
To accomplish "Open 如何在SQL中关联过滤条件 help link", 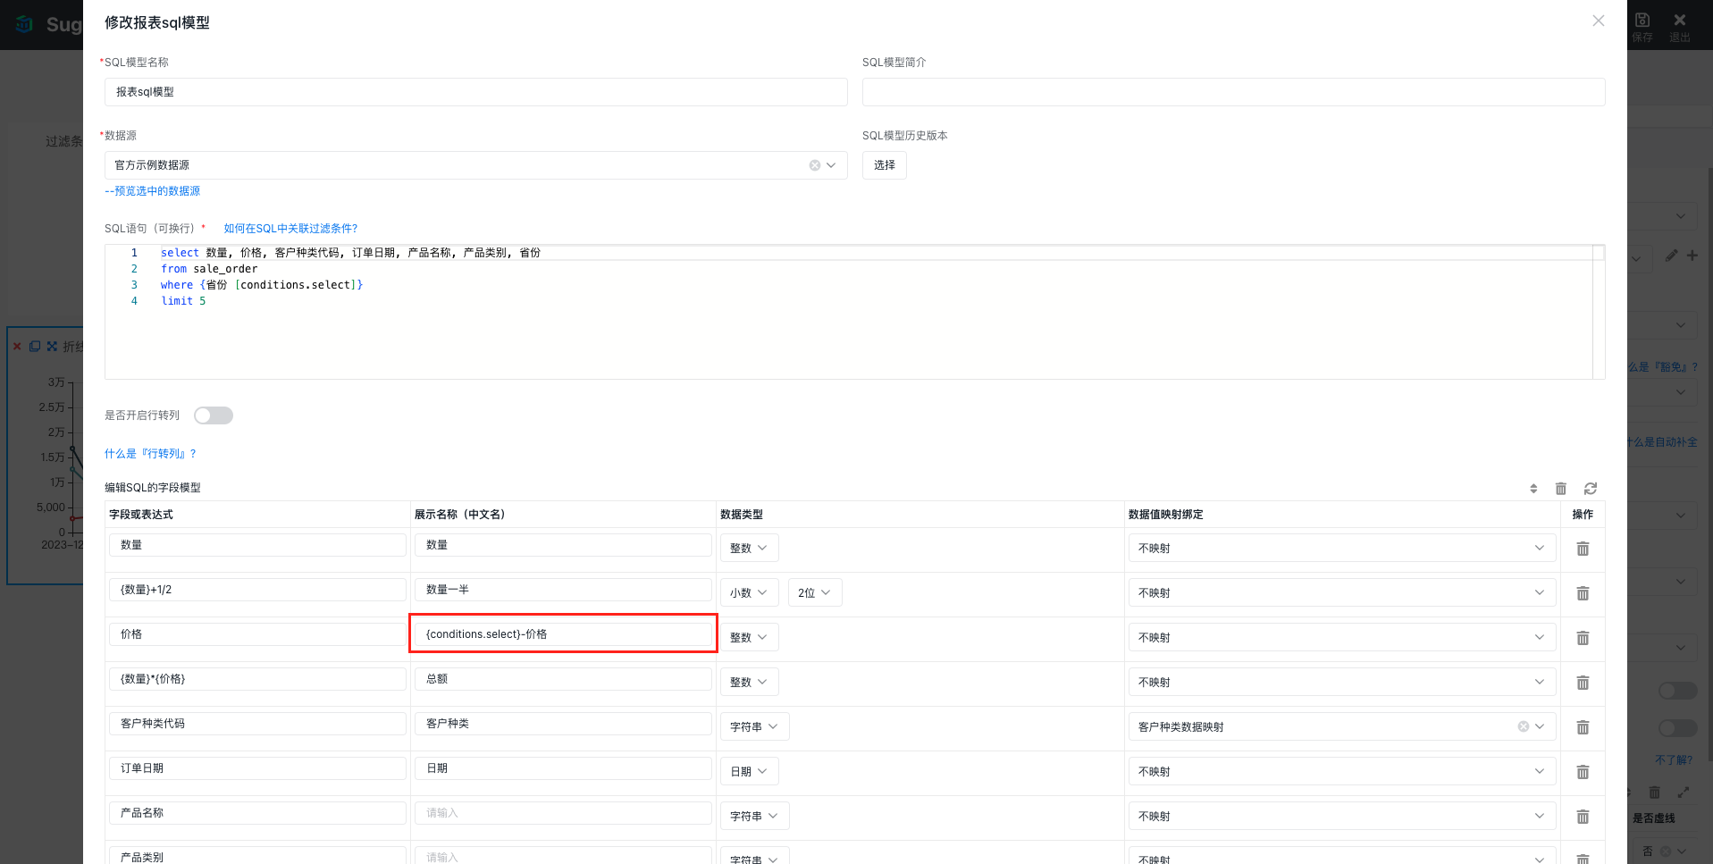I will [x=290, y=229].
